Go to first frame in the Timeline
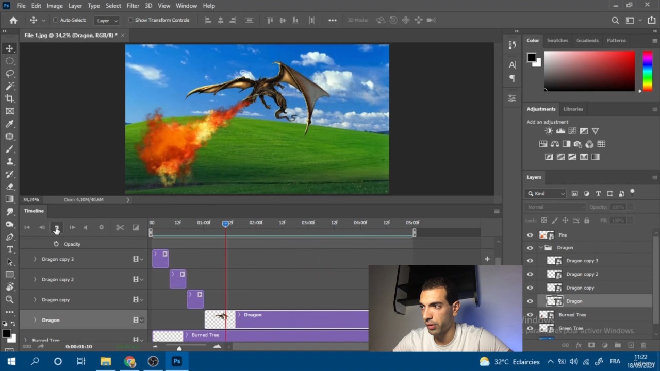The height and width of the screenshot is (371, 660). [x=27, y=227]
